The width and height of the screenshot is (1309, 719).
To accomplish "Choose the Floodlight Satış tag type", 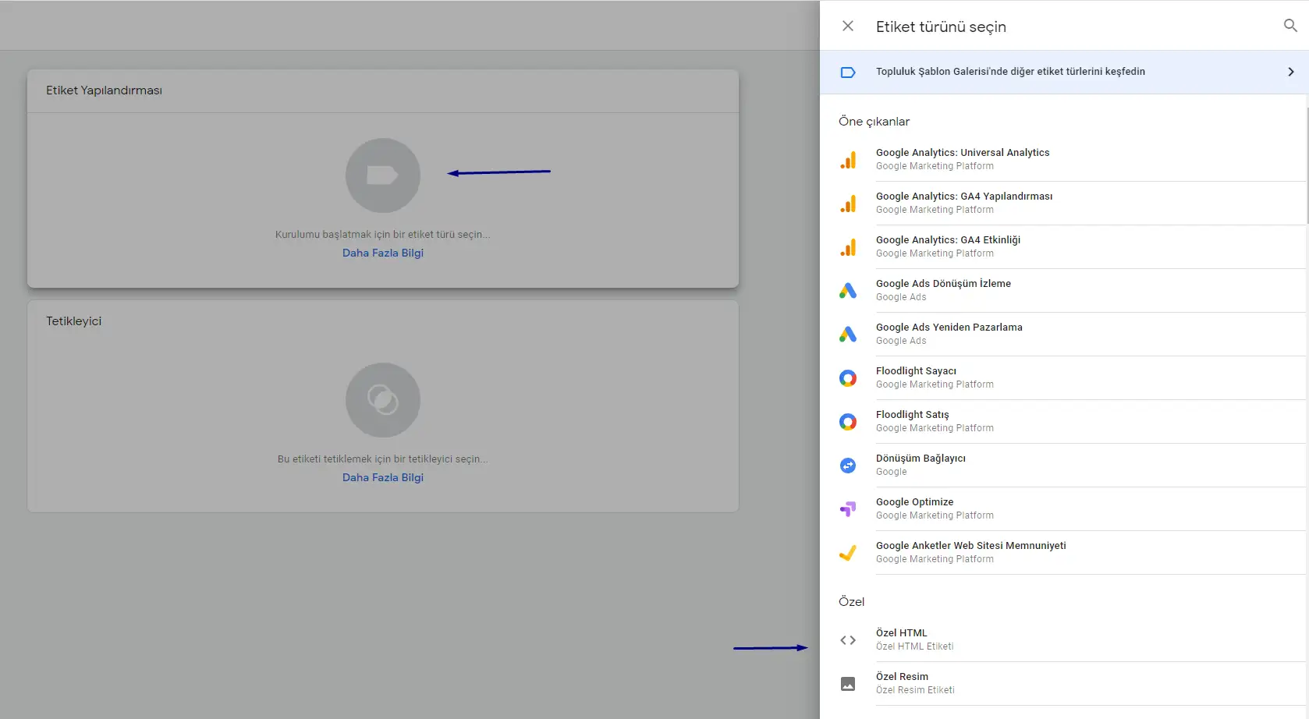I will point(912,415).
